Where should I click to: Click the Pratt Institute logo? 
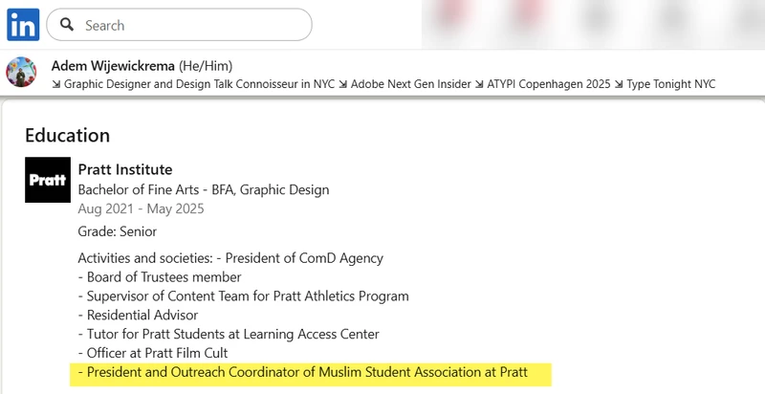[x=48, y=180]
